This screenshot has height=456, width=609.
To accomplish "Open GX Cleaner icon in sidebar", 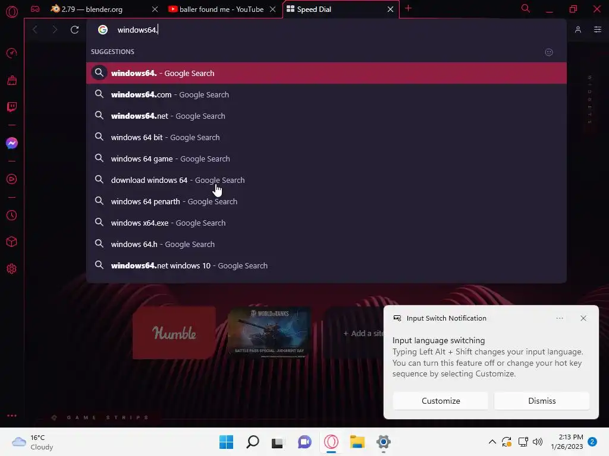I will click(12, 80).
